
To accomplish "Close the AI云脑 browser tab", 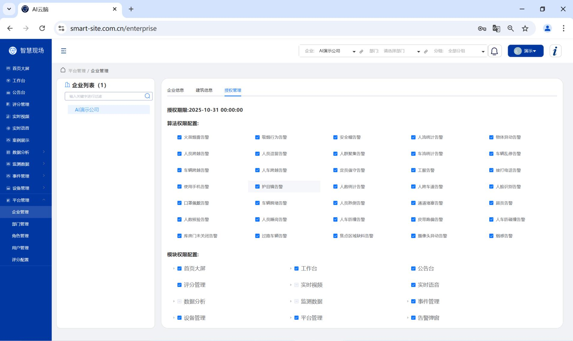I will (x=114, y=9).
